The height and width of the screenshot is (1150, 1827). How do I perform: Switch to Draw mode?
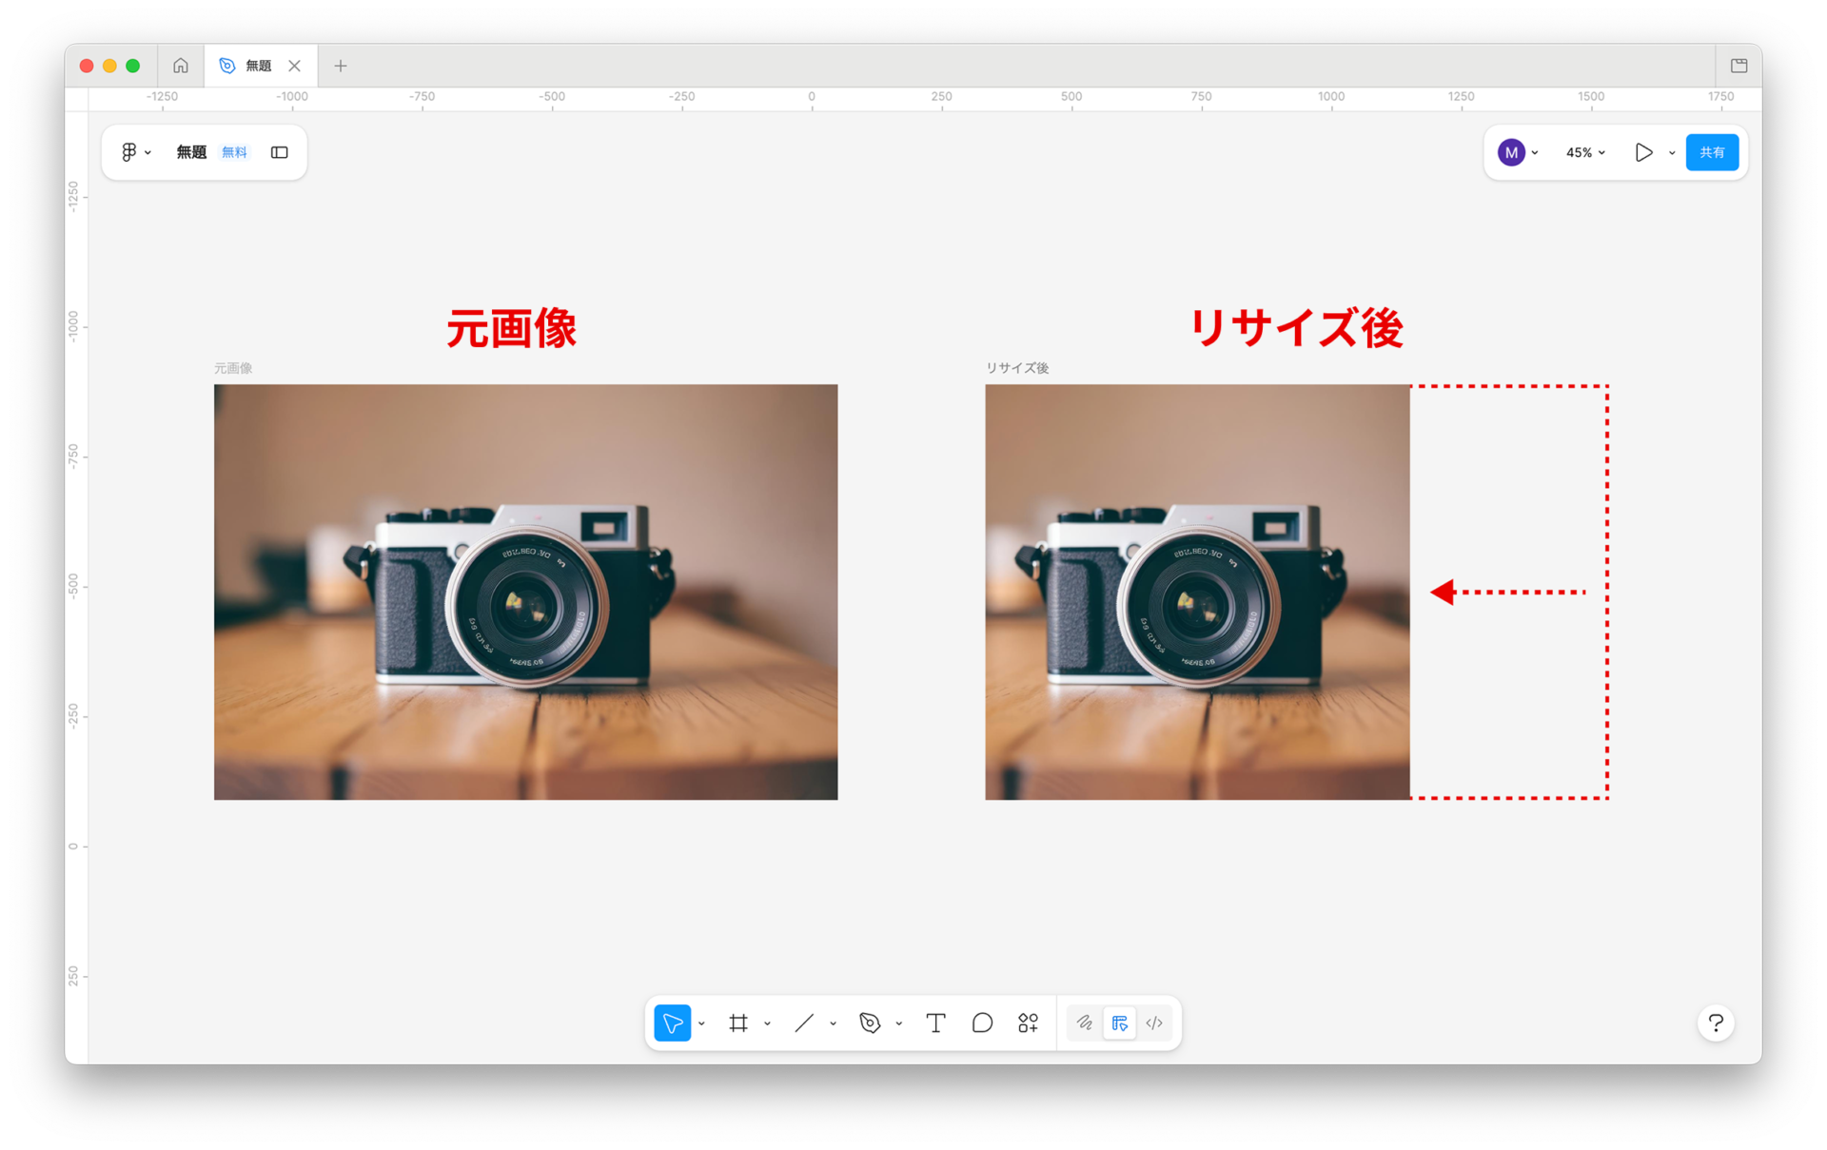pos(1084,1023)
